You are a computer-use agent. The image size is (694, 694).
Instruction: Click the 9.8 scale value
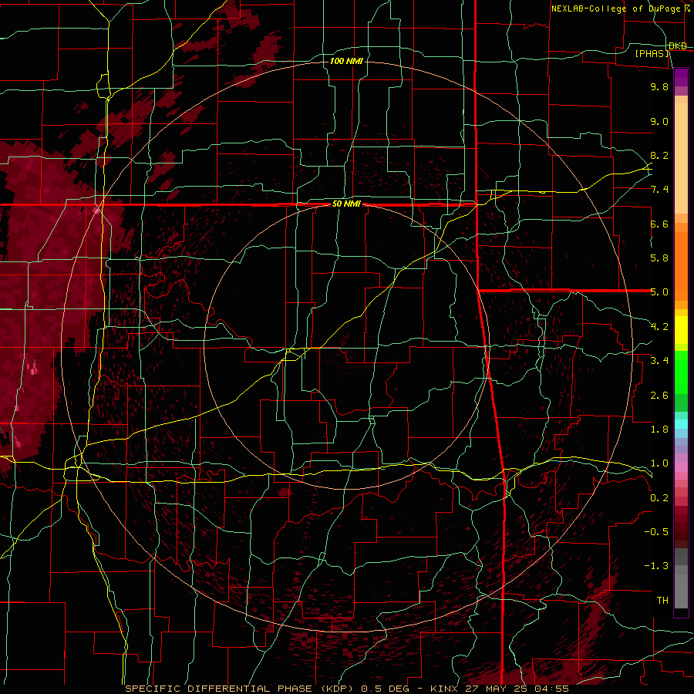[x=659, y=86]
